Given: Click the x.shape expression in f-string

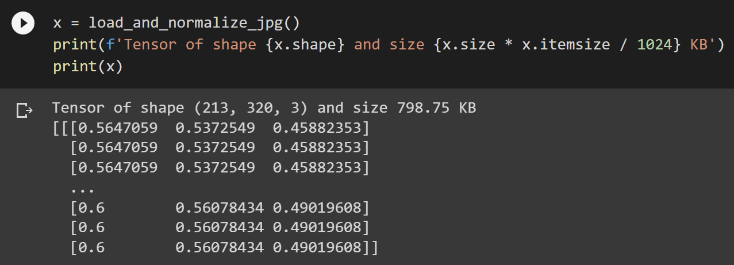Looking at the screenshot, I should 305,45.
